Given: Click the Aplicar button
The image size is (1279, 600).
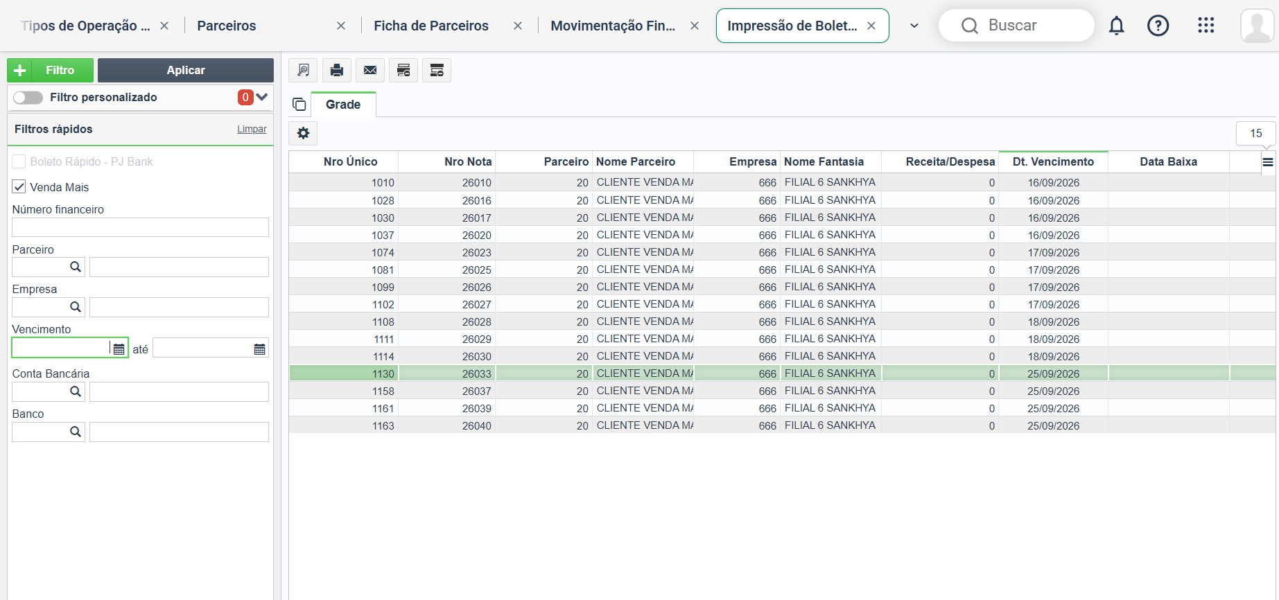Looking at the screenshot, I should pos(186,70).
